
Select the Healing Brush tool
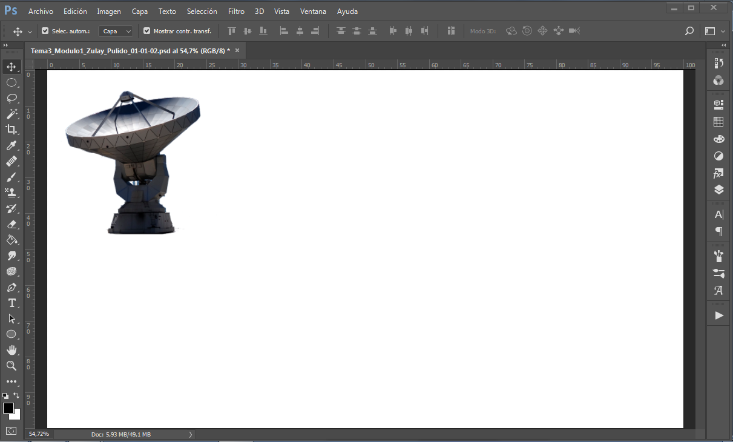coord(12,161)
